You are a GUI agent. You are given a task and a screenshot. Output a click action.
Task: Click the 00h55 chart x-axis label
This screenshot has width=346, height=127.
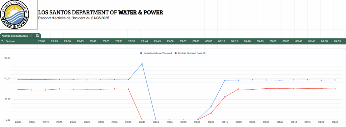[335, 122]
